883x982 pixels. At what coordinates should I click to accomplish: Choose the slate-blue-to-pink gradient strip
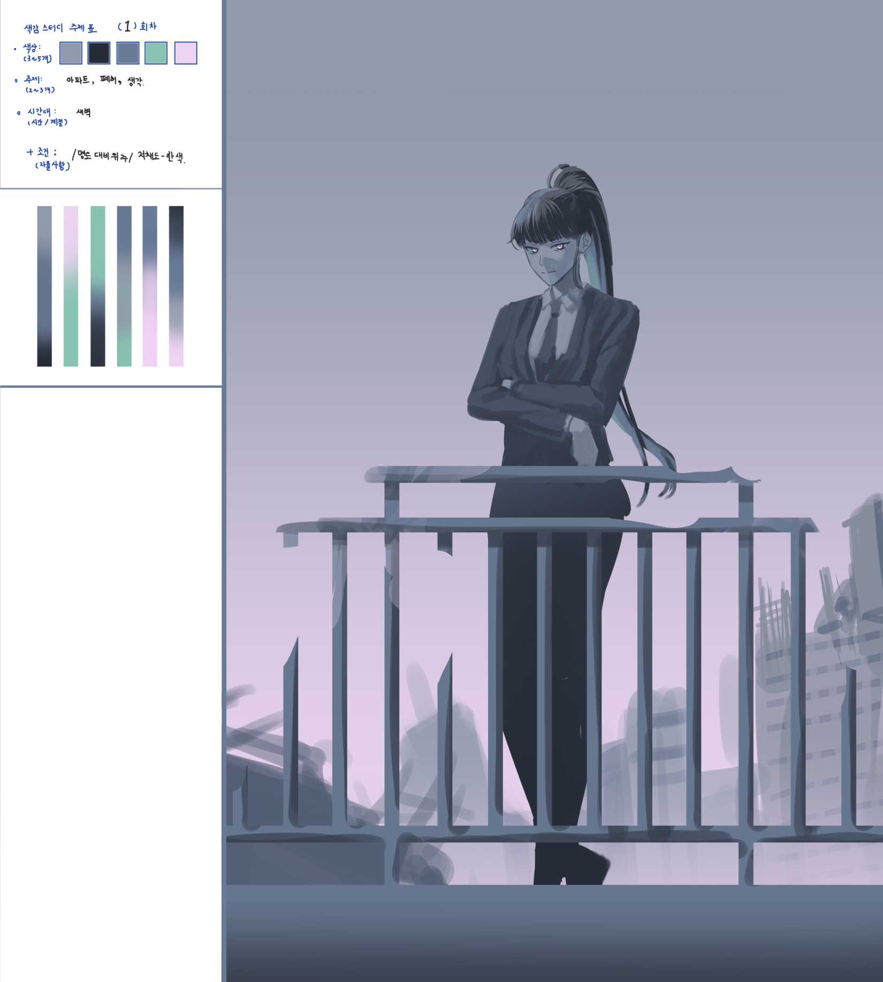[x=150, y=286]
